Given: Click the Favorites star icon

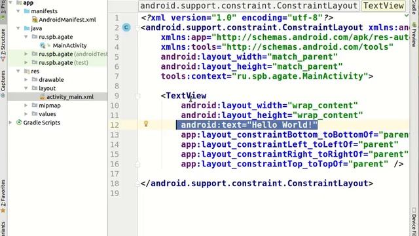Looking at the screenshot, I should pos(3,210).
